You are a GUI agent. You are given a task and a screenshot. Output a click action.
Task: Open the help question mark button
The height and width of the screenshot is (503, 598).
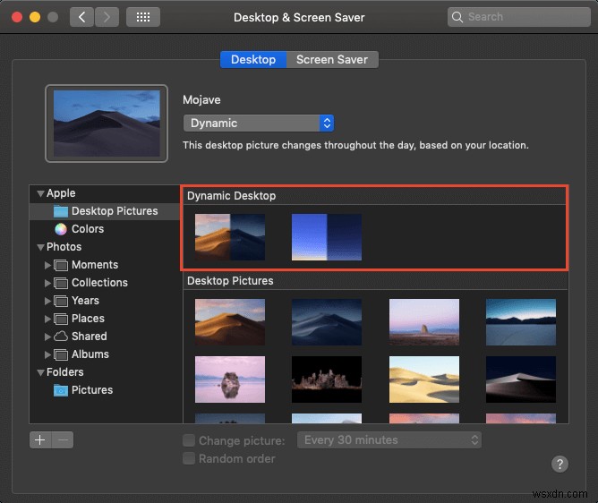click(x=560, y=464)
